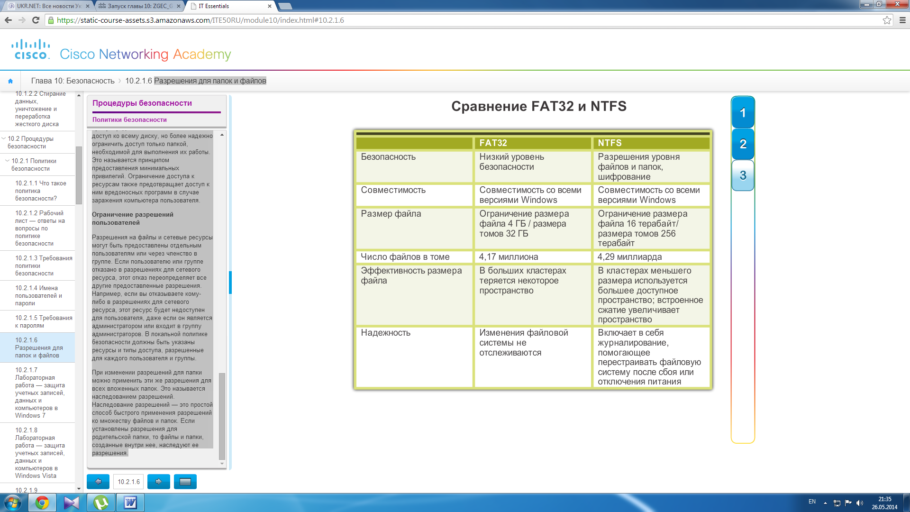Show figure 2 in the media panel
910x512 pixels.
click(x=743, y=144)
